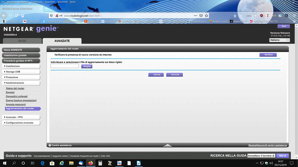Open Status del router link
Image resolution: width=298 pixels, height=167 pixels.
(15, 88)
